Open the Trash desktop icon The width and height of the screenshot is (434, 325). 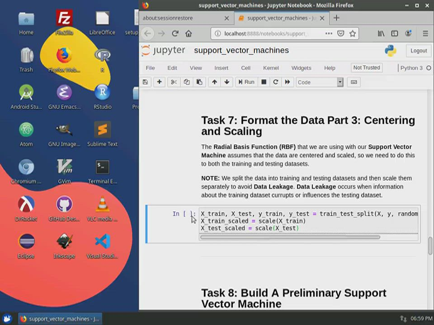click(x=26, y=60)
